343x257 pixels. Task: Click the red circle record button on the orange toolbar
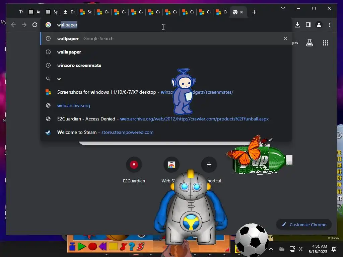(92, 246)
